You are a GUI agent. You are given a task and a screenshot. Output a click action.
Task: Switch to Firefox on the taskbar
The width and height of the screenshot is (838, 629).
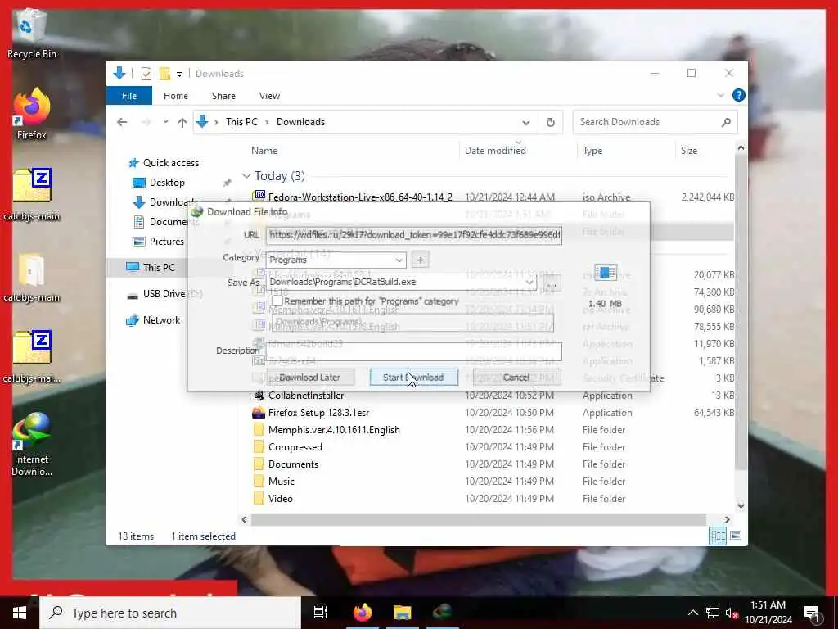[362, 613]
